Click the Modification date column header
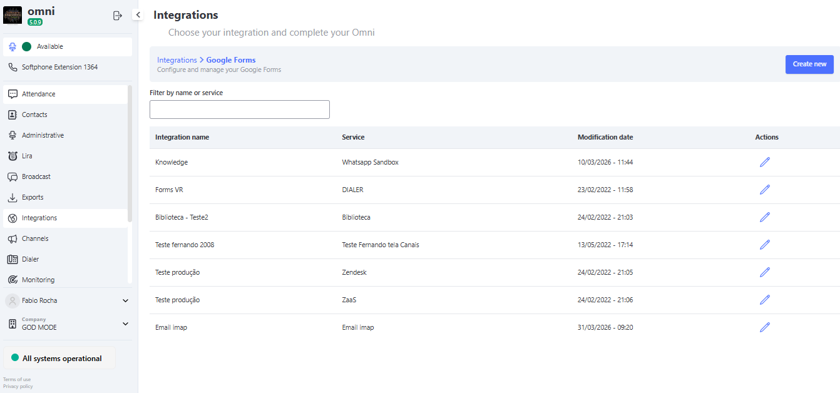 (605, 137)
